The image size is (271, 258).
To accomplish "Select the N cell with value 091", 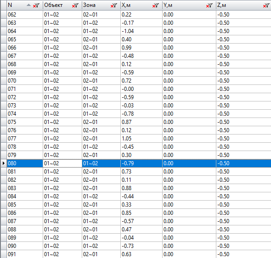I will pos(25,254).
